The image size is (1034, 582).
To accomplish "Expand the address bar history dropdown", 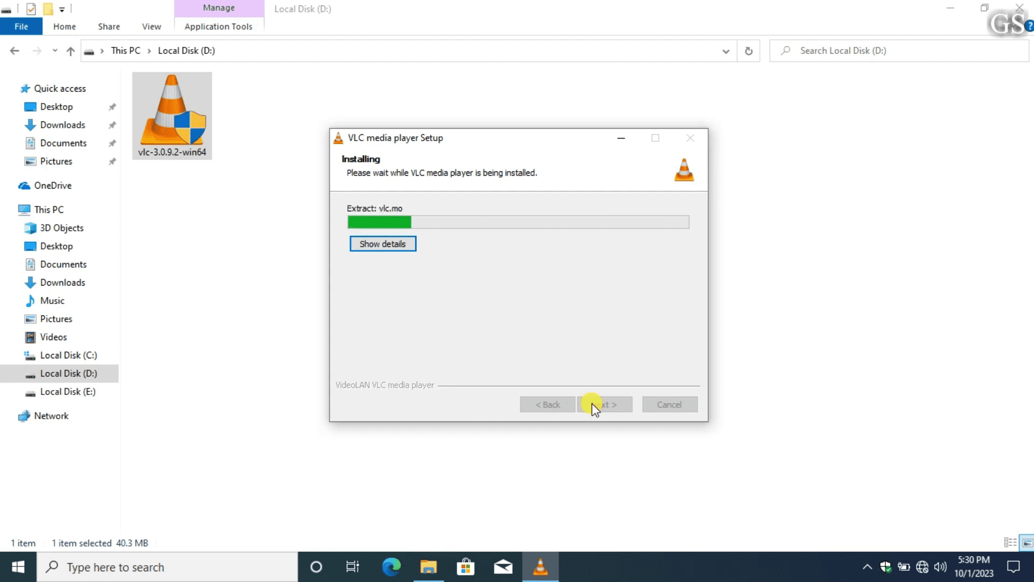I will point(726,51).
